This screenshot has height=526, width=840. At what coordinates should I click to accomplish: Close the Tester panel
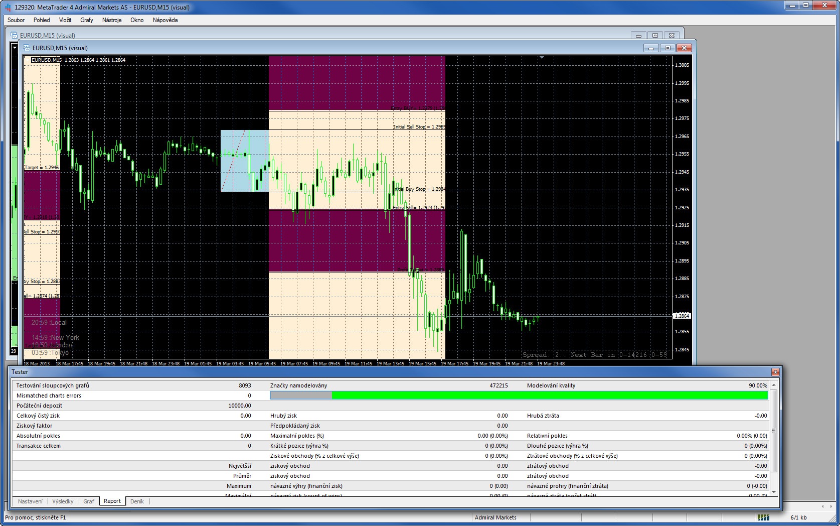click(x=775, y=372)
